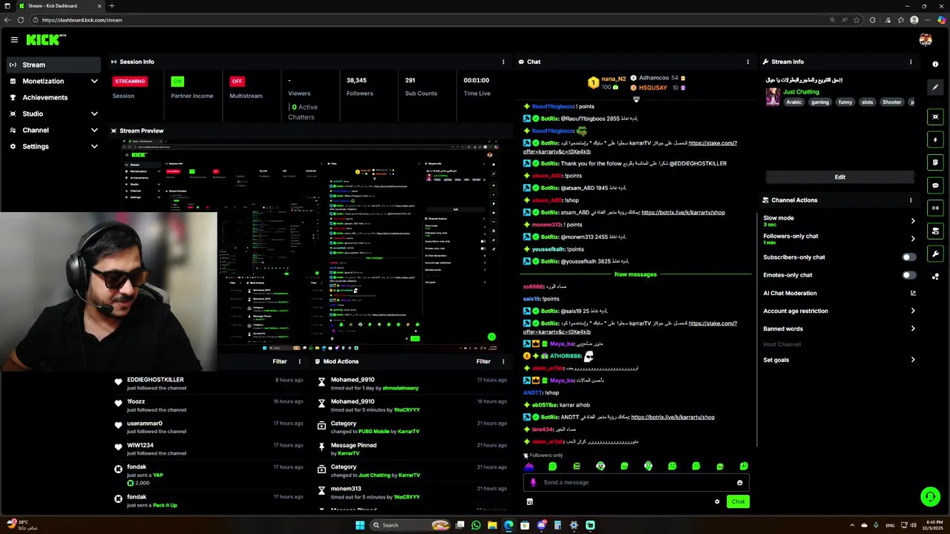Open the Filter for Mod Actions
950x534 pixels.
point(483,361)
